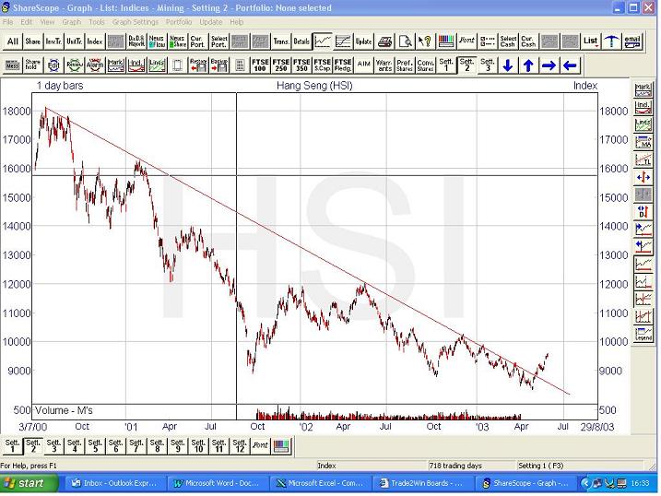The width and height of the screenshot is (661, 496).
Task: Switch to Trade2Win Boards taskbar window
Action: click(424, 483)
